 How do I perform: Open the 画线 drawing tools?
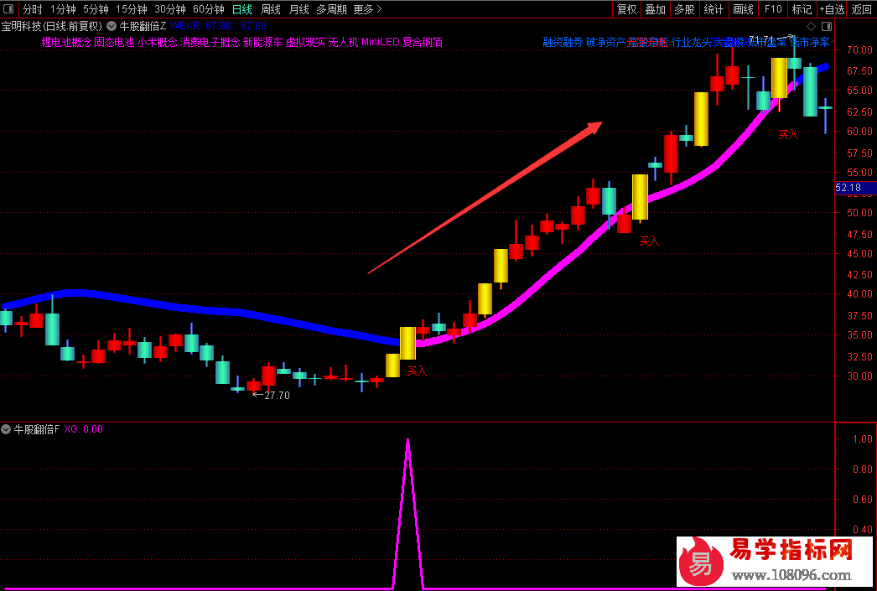pos(743,9)
